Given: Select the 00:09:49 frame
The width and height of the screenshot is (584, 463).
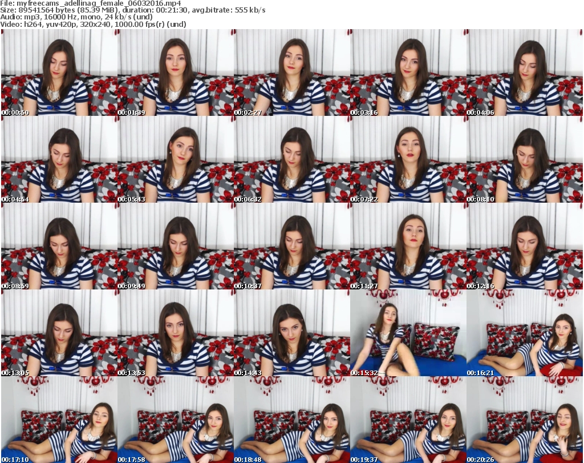Looking at the screenshot, I should [176, 246].
